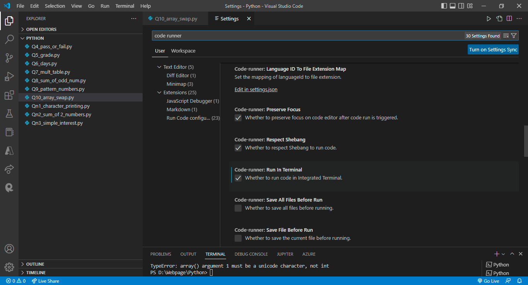Screen dimensions: 528x285
Task: Open the Azure view in activity bar
Action: click(x=9, y=151)
